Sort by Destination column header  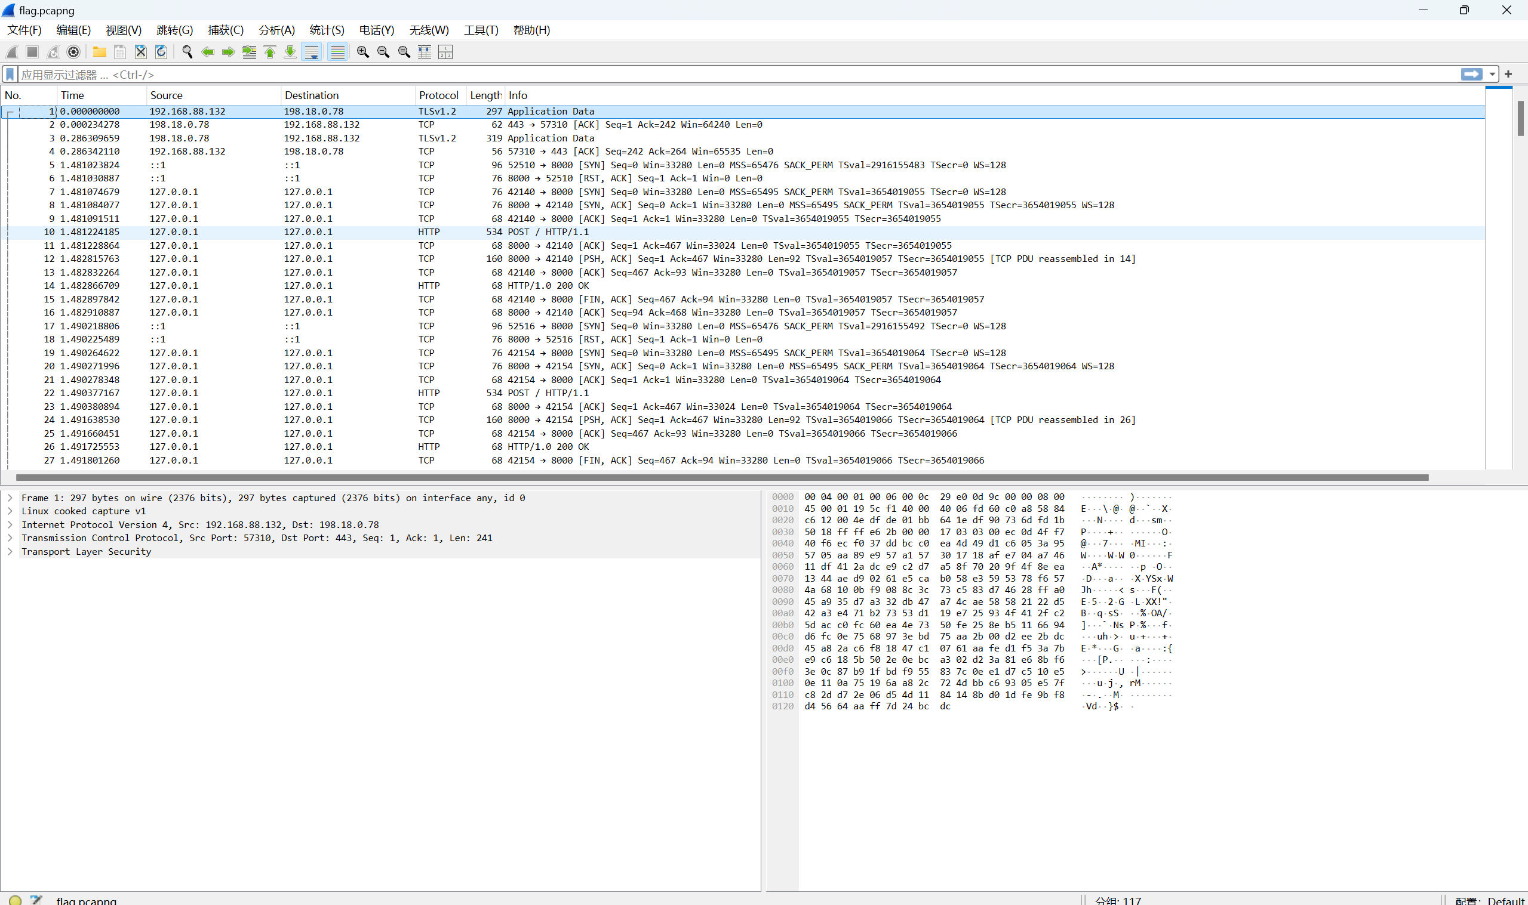348,95
